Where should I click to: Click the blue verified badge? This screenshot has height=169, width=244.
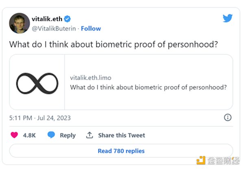(x=68, y=19)
